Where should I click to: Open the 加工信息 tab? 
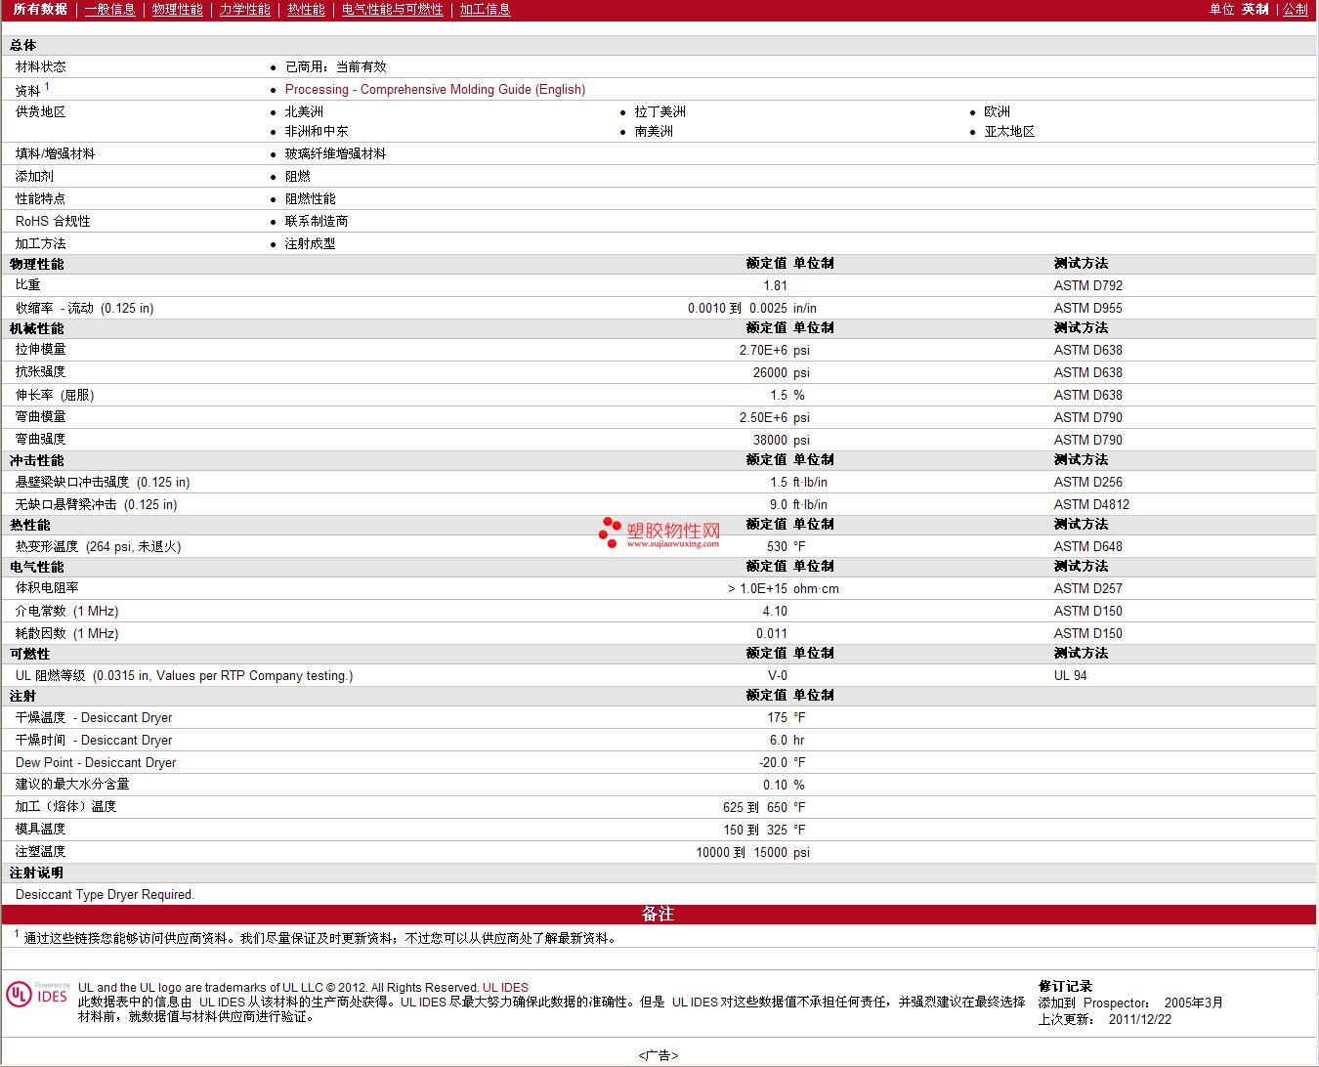point(485,10)
